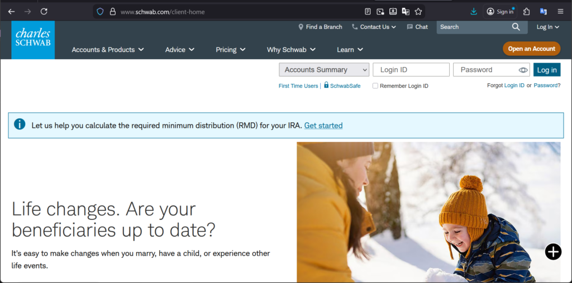
Task: Open the Accounts & Products menu
Action: (108, 50)
